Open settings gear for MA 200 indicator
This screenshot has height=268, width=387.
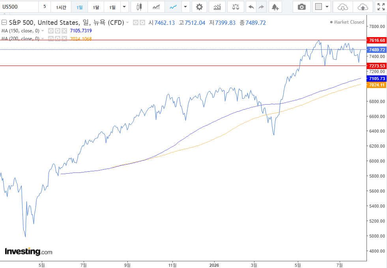58,39
